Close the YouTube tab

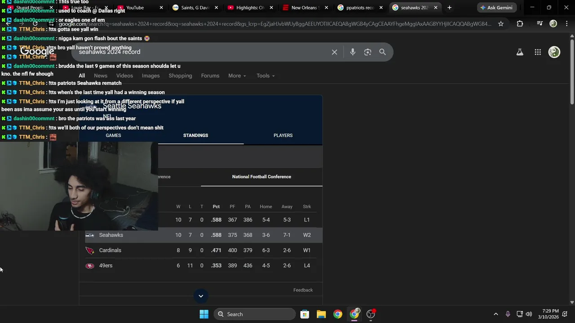[161, 8]
